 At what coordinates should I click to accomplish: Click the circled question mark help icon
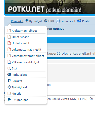point(91,99)
